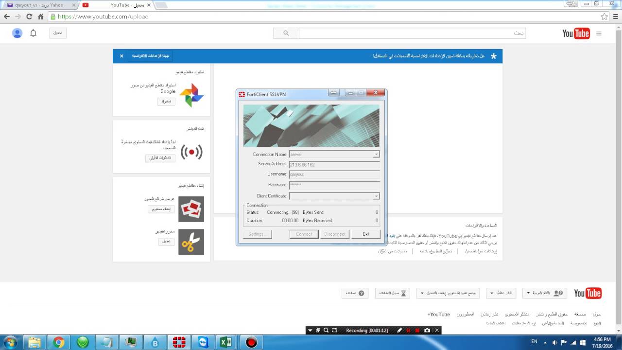
Task: Switch to the YouTube upload tab
Action: (x=117, y=5)
